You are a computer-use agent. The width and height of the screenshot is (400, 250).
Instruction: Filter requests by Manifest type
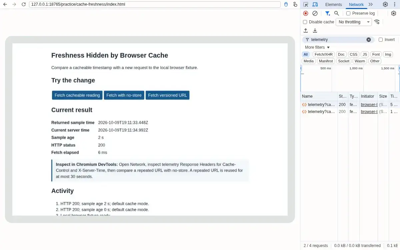pos(326,61)
